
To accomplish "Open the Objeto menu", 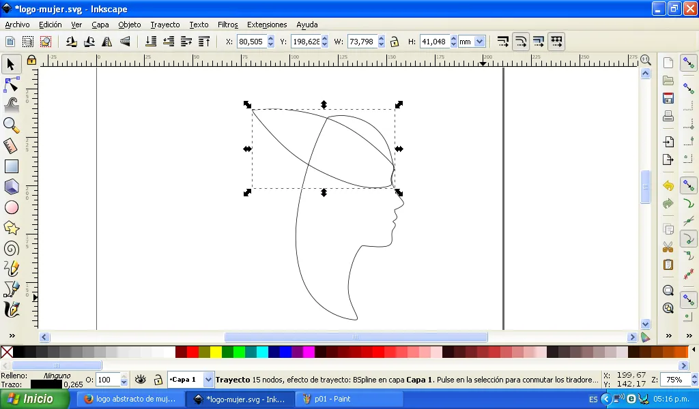I will (x=130, y=25).
